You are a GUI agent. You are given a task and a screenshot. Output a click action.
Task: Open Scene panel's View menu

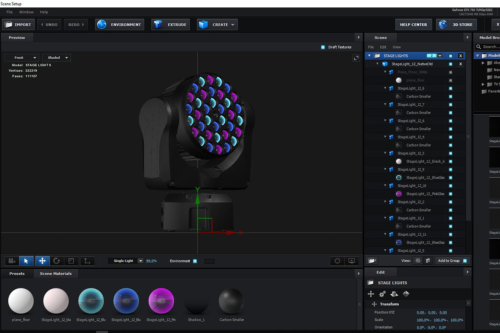(x=397, y=47)
